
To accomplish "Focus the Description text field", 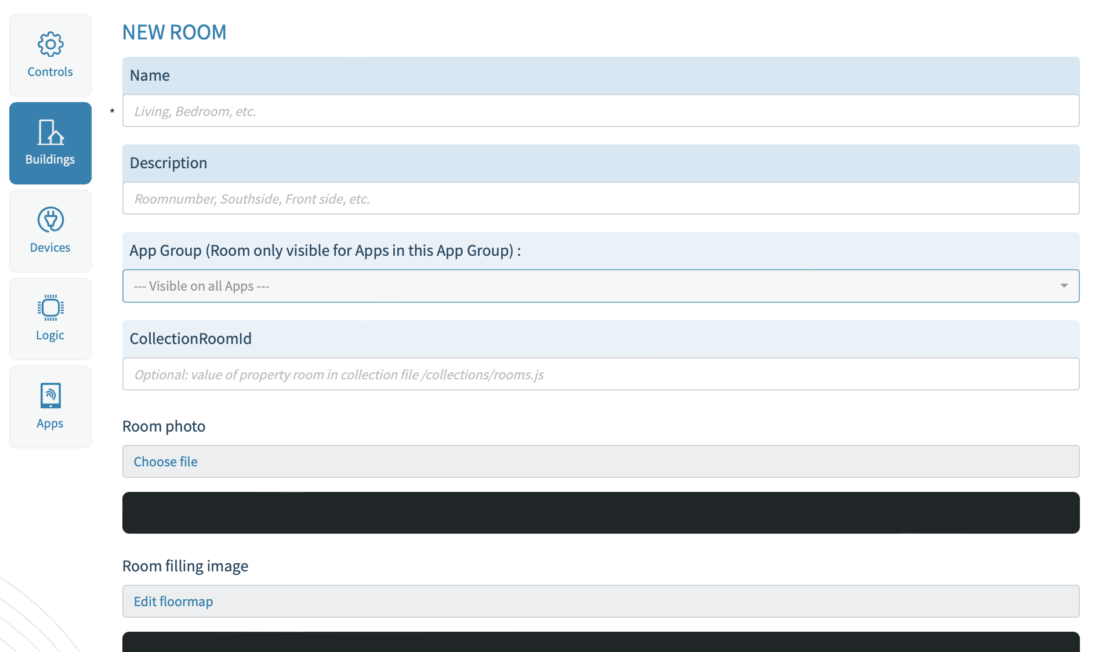I will point(600,198).
